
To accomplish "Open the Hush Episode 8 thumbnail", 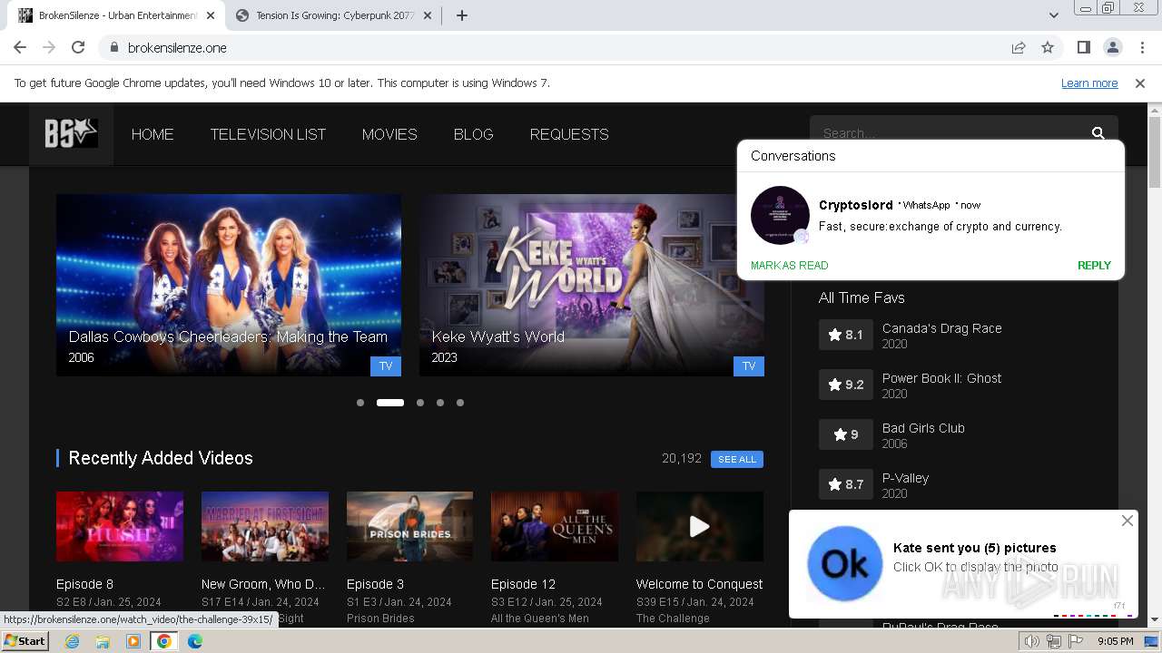I will [120, 527].
